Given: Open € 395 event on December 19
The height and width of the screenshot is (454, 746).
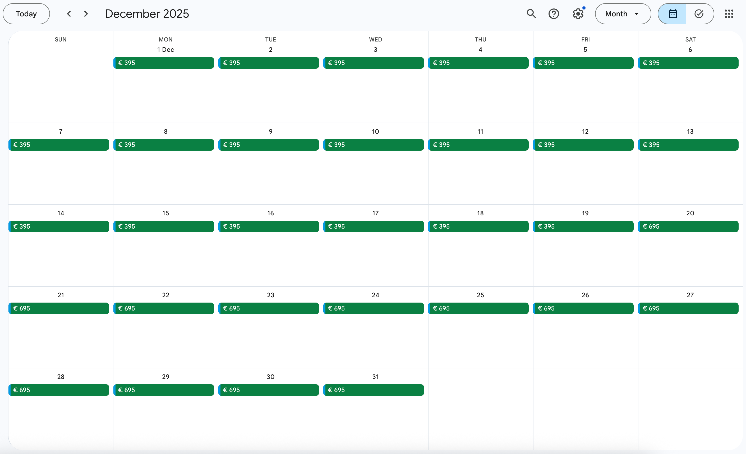Looking at the screenshot, I should point(583,226).
